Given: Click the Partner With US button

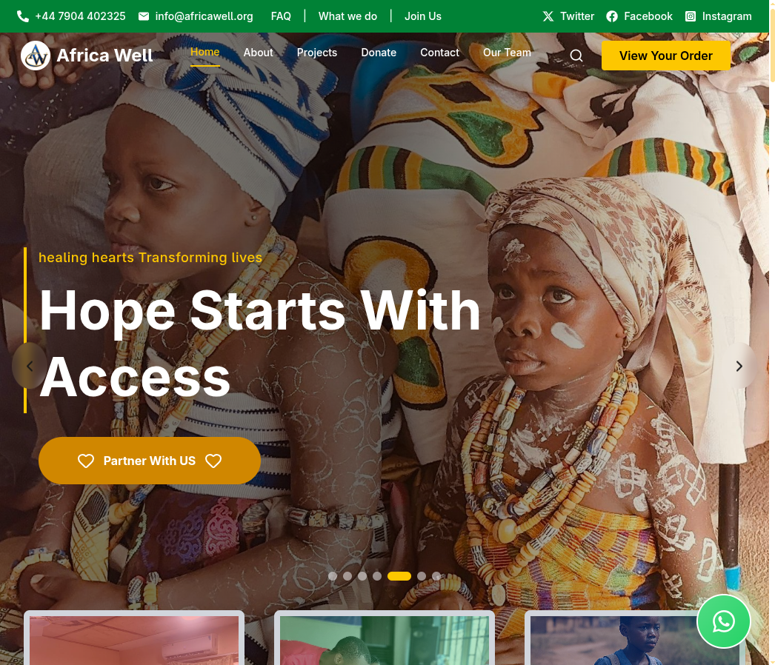Looking at the screenshot, I should pyautogui.click(x=149, y=461).
